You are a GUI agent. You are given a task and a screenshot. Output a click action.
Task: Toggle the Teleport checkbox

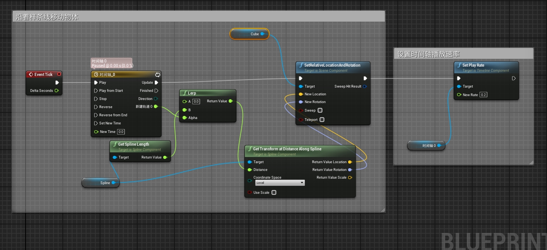point(322,120)
